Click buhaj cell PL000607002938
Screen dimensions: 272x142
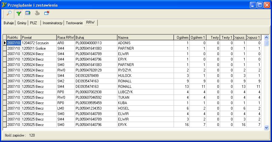click(x=96, y=92)
